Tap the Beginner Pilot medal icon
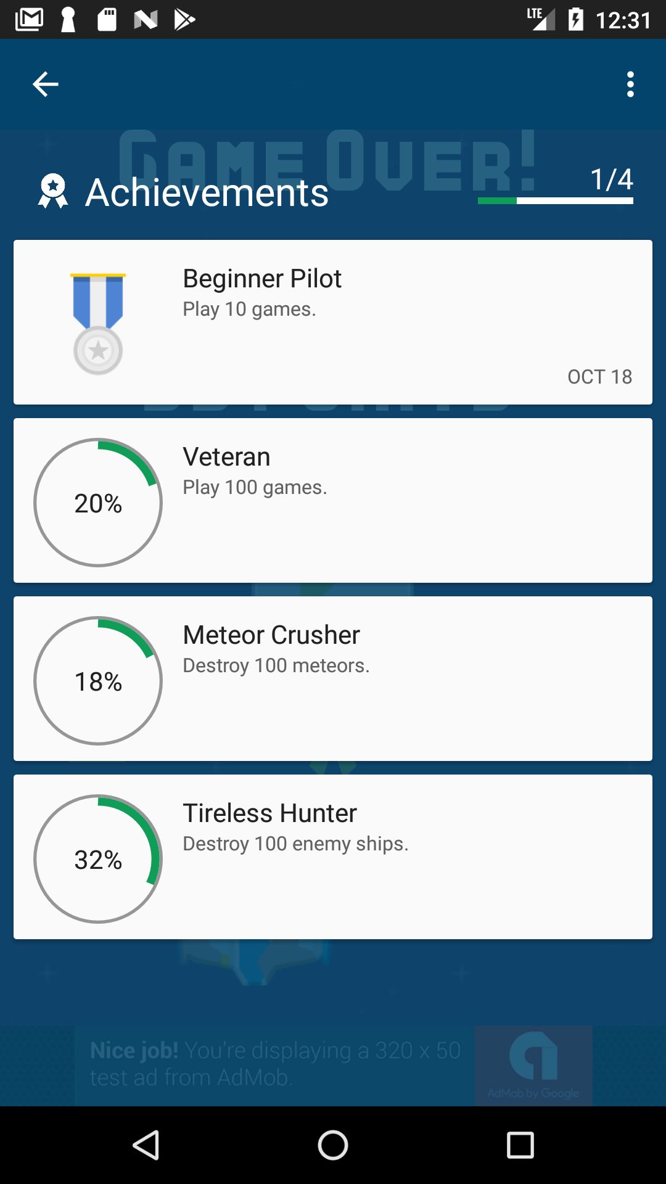 point(98,323)
